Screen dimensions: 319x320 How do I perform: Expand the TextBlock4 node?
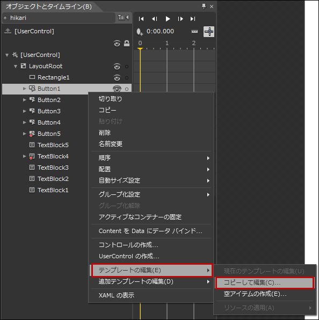[25, 156]
